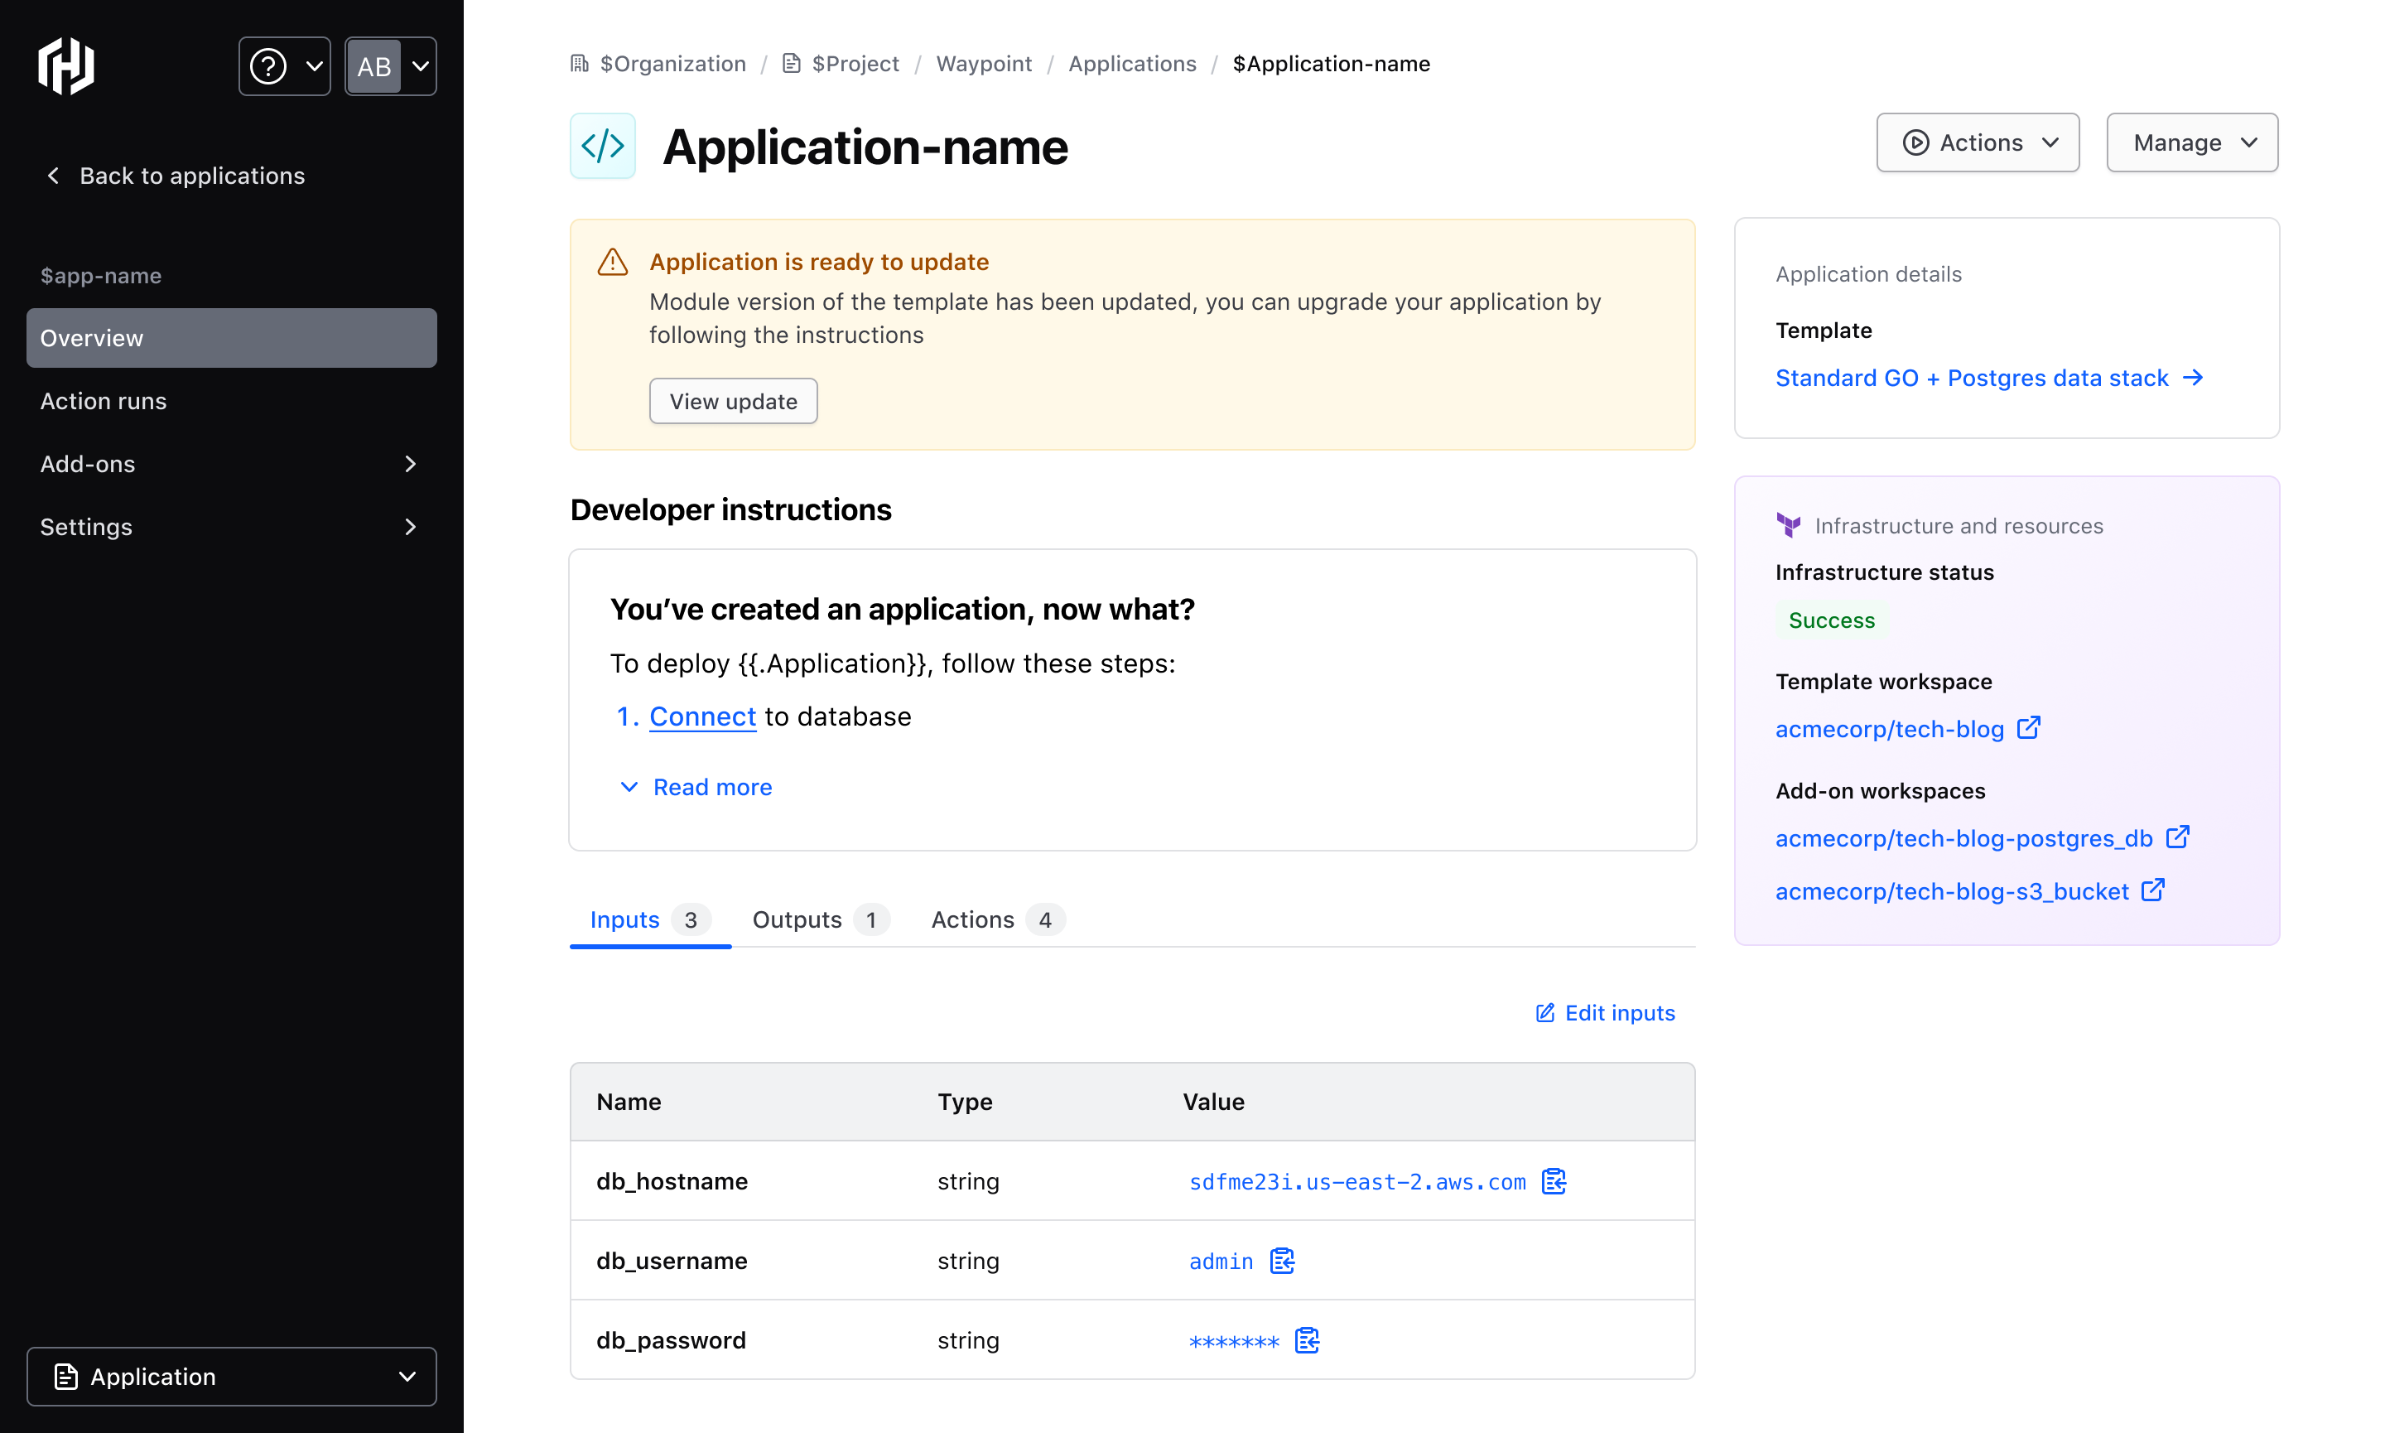Click the $app-name sidebar label

pyautogui.click(x=100, y=275)
